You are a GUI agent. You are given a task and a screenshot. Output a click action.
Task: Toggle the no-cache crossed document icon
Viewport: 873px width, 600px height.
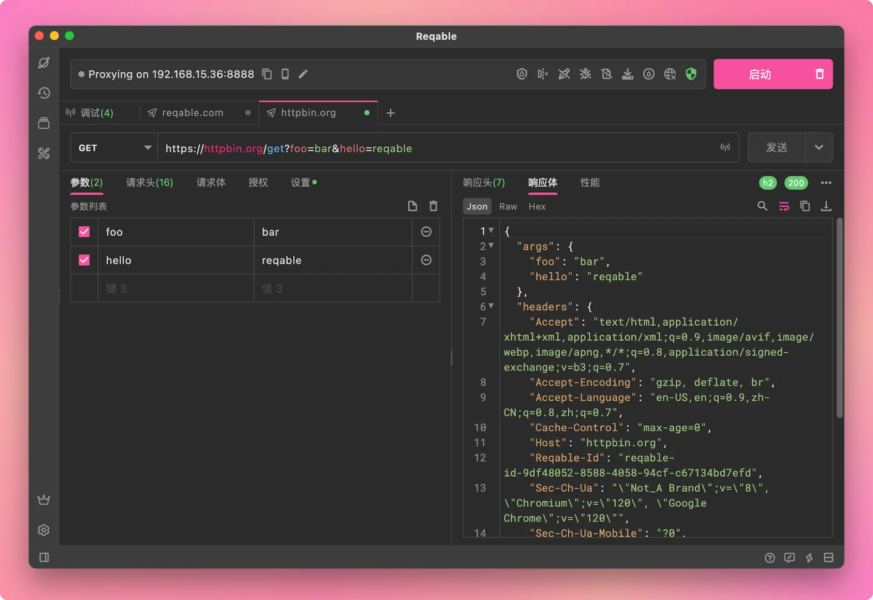coord(607,74)
